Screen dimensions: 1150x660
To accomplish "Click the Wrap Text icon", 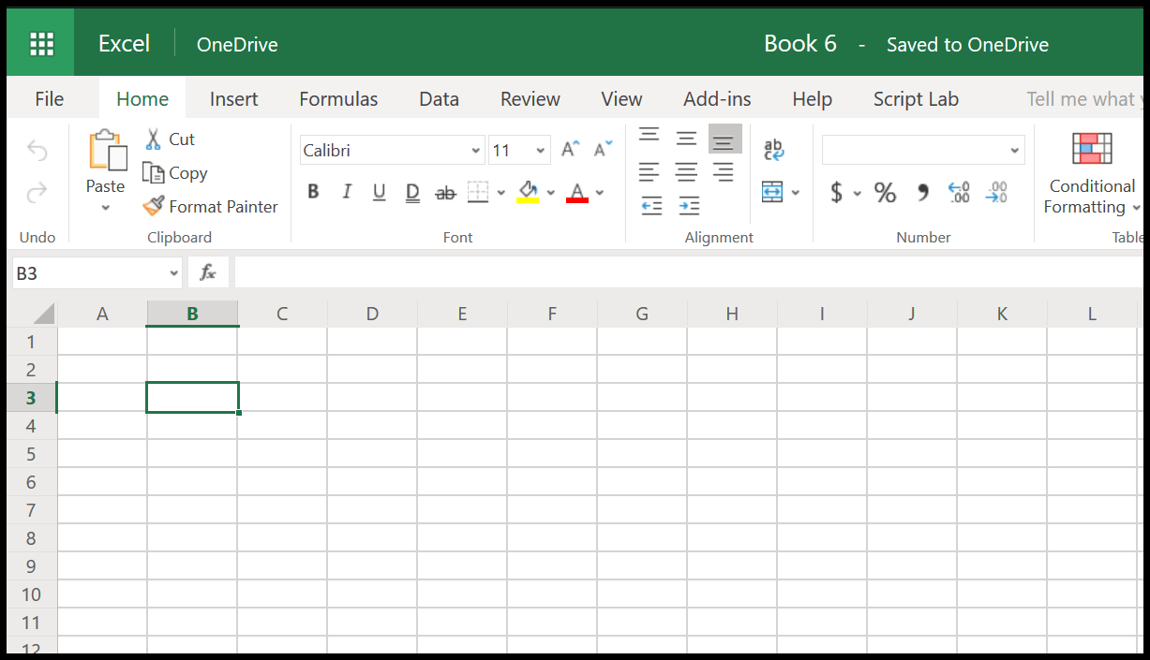I will [x=772, y=149].
